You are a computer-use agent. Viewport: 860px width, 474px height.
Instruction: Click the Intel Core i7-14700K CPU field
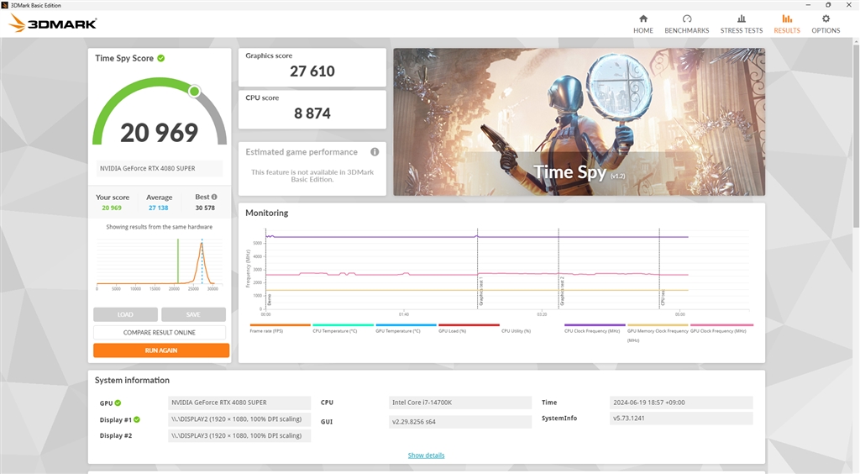pos(460,403)
